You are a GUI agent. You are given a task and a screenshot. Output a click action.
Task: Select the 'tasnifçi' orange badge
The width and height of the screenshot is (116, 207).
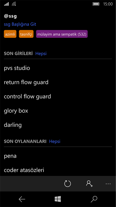tap(26, 34)
